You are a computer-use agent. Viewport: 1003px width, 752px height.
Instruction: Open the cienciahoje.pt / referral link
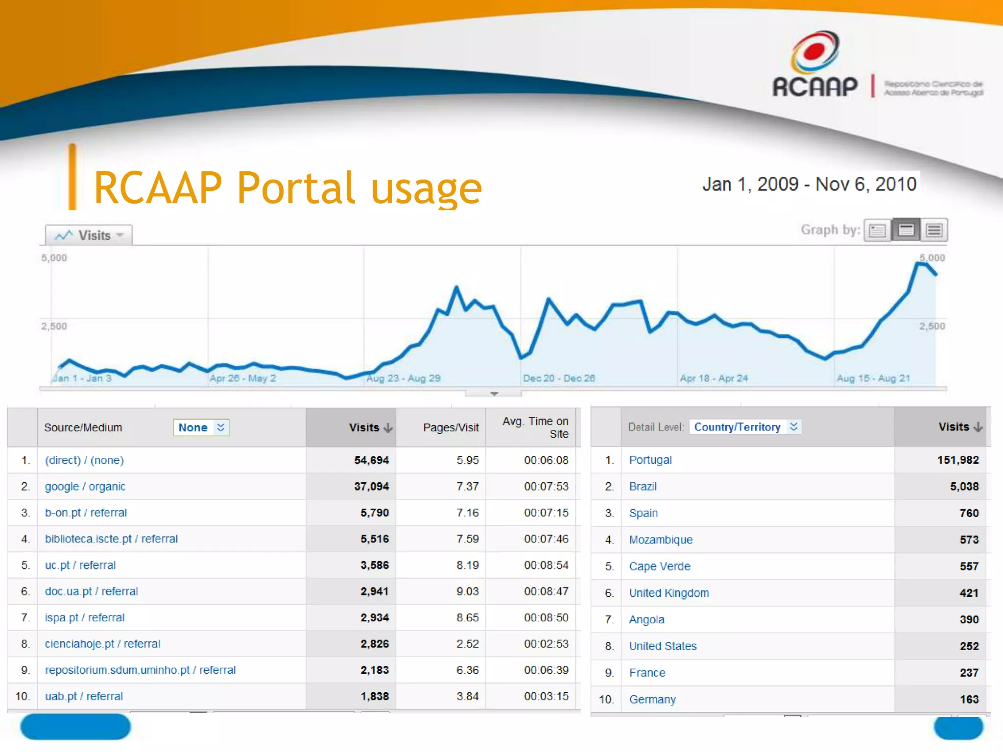point(103,644)
